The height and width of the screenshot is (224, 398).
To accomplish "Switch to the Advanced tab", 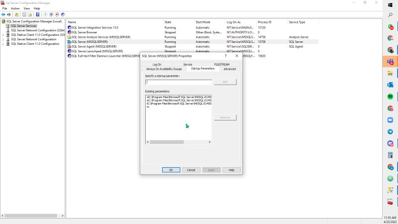I will 230,69.
